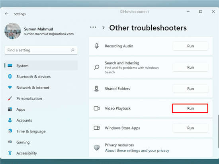Run the Shared Folders troubleshooter

coord(190,89)
